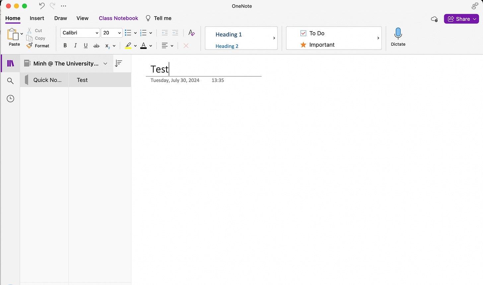Expand the tags gallery arrow
Screen dimensions: 483x285
378,38
